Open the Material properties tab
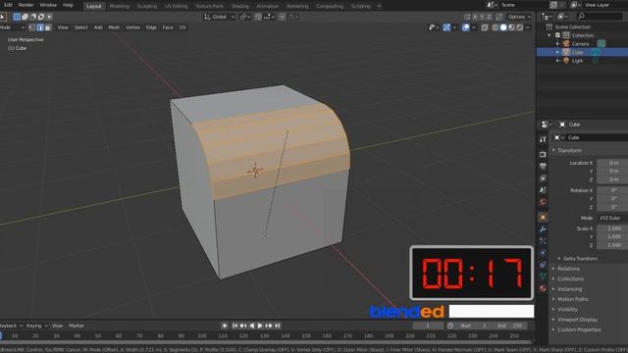 [x=543, y=288]
